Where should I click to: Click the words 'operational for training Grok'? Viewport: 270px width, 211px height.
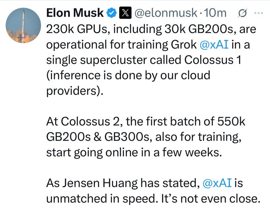pos(121,44)
